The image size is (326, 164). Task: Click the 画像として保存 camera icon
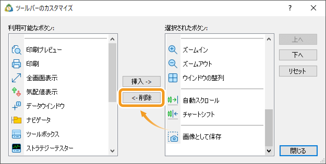(x=173, y=137)
